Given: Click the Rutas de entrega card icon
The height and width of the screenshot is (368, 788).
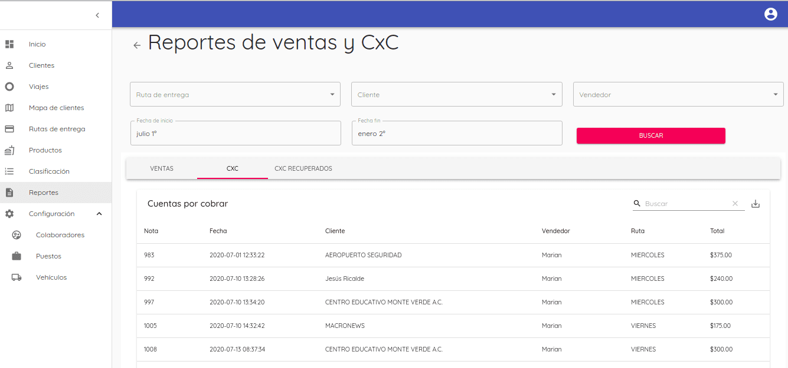Looking at the screenshot, I should click(x=9, y=129).
